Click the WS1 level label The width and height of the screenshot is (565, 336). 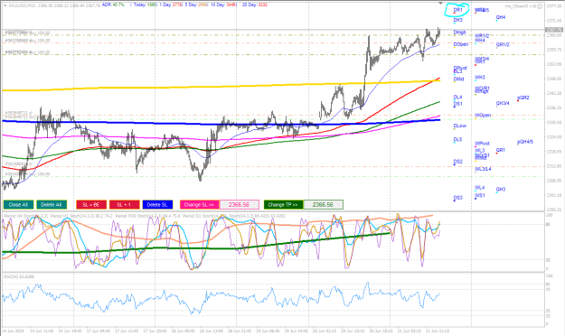[x=480, y=195]
